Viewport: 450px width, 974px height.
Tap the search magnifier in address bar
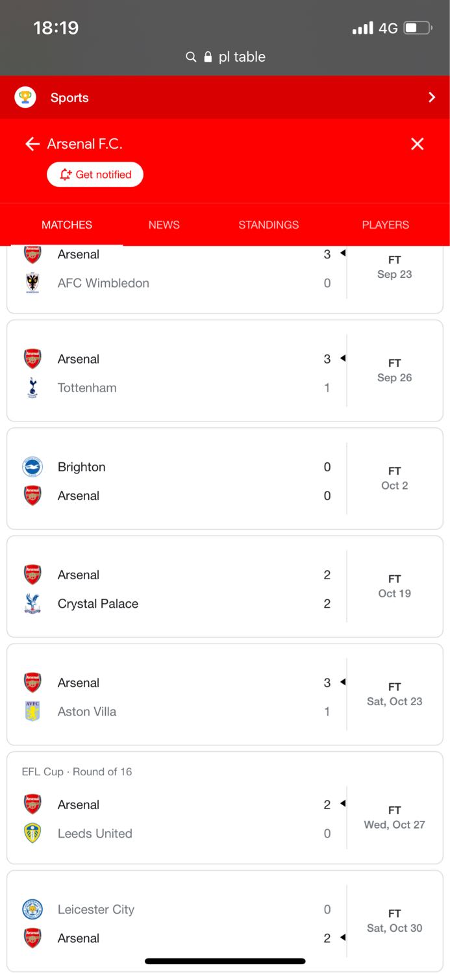coord(191,57)
